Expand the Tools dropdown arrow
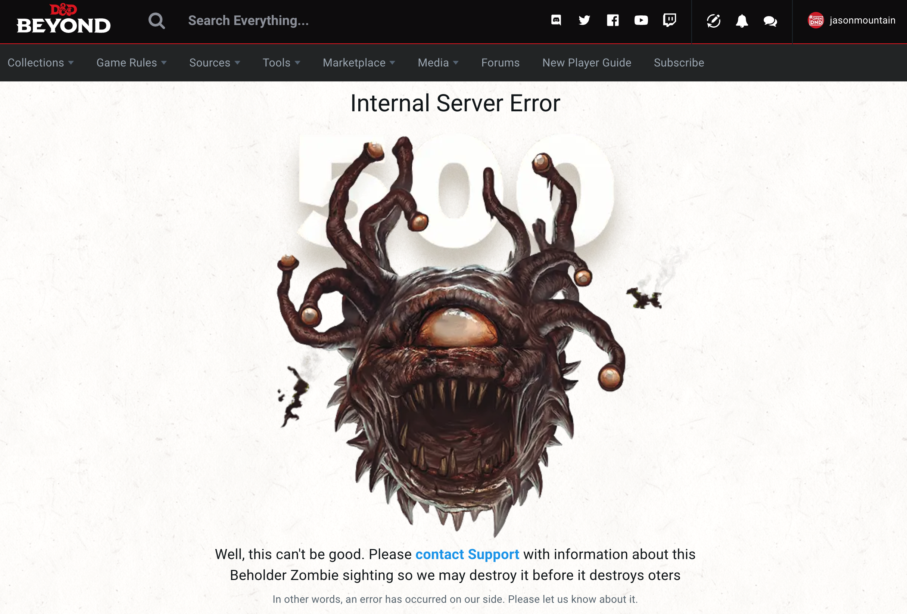Screen dimensions: 907x614 297,63
